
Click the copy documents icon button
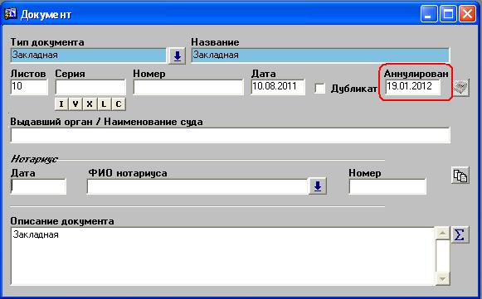(460, 176)
